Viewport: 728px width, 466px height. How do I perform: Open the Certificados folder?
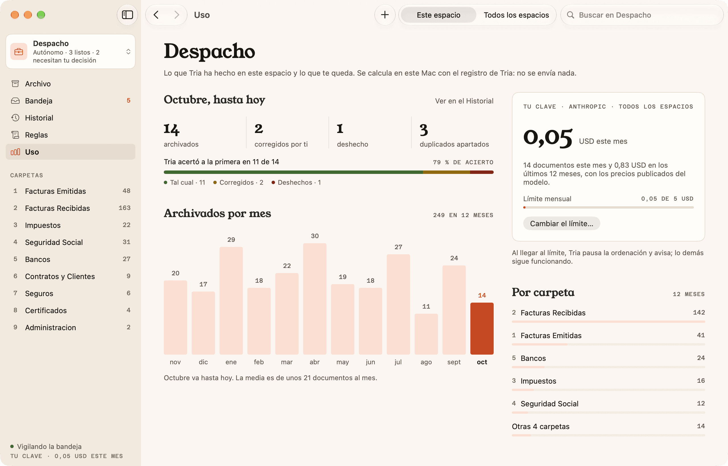(x=71, y=311)
